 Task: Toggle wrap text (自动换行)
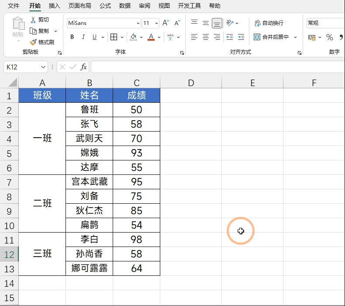[269, 23]
